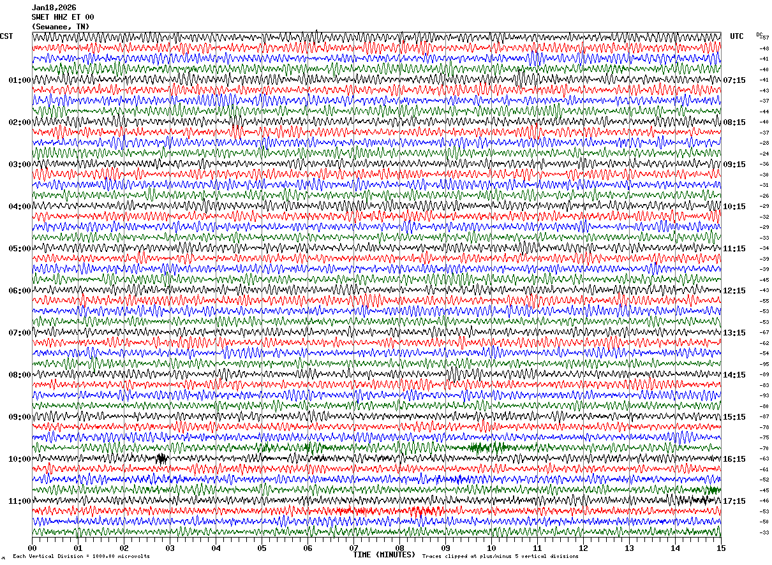The width and height of the screenshot is (772, 565).
Task: Click the DC offset value -26
Action: pos(764,196)
